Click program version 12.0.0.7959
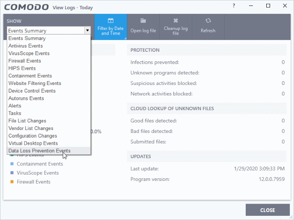 [x=272, y=179]
